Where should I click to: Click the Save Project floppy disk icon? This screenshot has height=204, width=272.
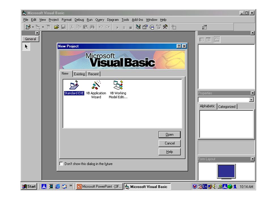64,27
